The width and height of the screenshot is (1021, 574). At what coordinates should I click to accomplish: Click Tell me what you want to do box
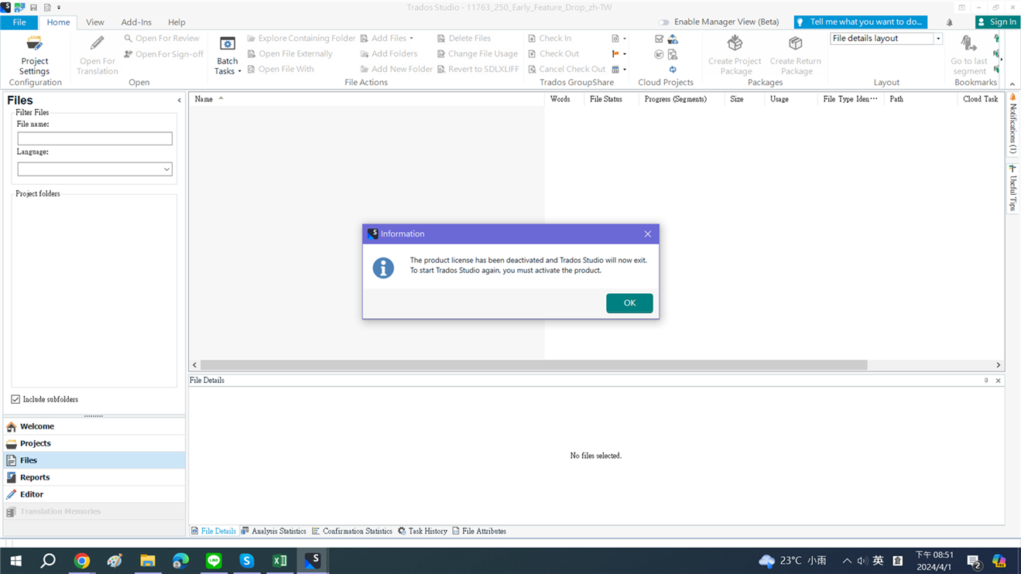860,22
